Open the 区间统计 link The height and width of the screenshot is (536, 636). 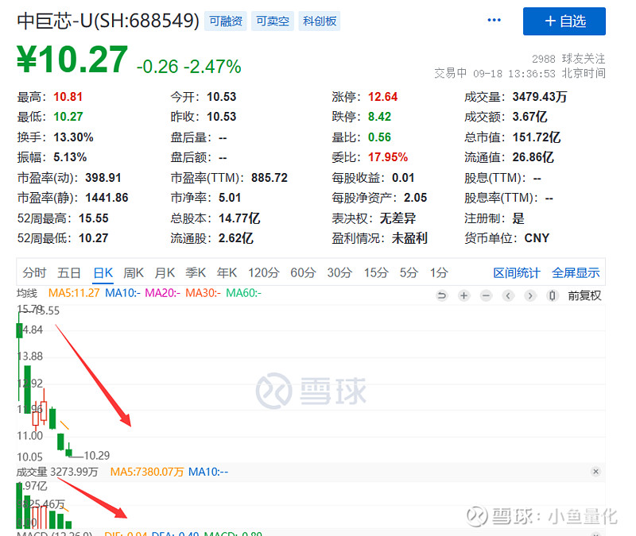(x=516, y=272)
